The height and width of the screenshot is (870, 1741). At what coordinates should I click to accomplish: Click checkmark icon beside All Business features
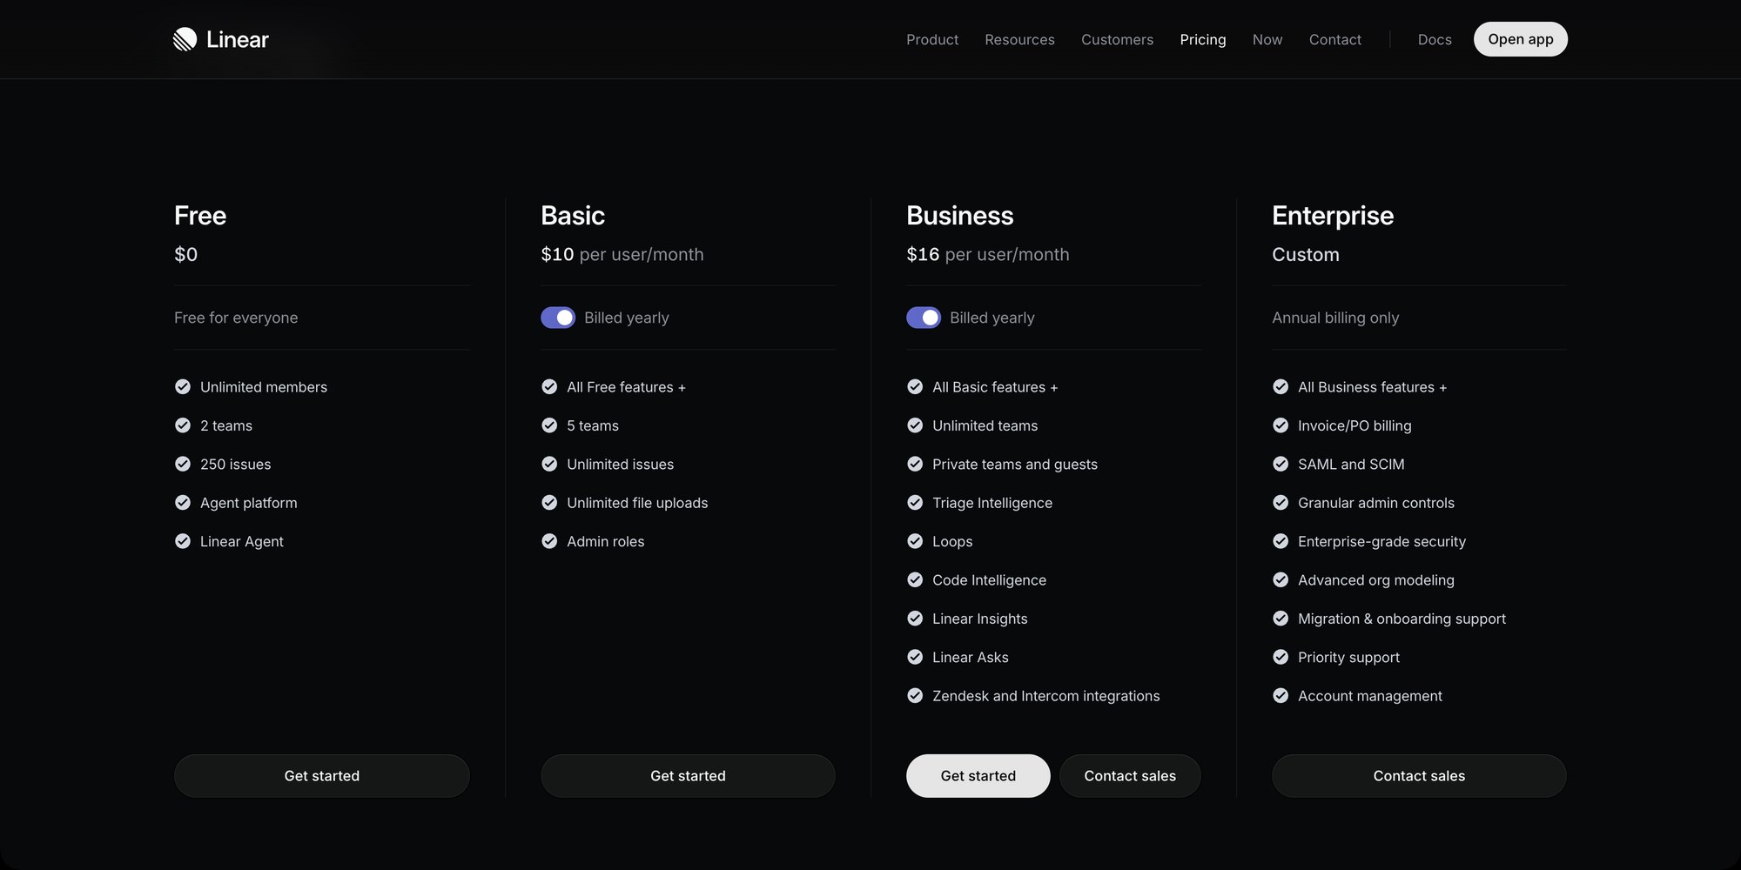pyautogui.click(x=1281, y=386)
